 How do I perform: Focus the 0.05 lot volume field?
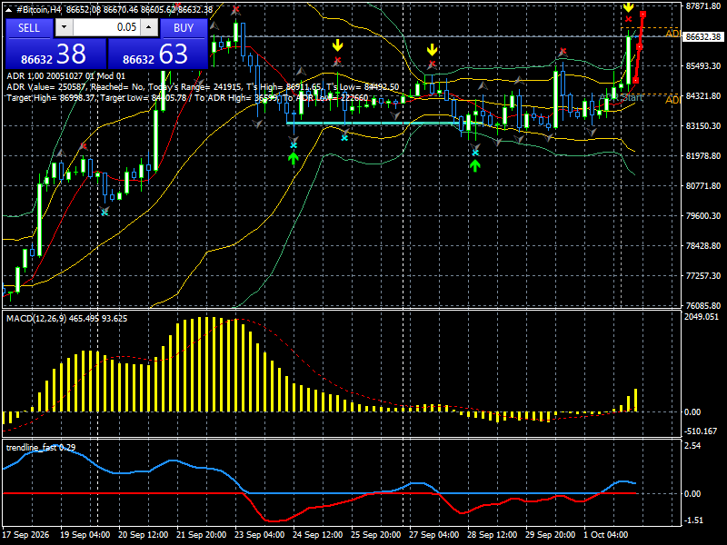[x=106, y=28]
